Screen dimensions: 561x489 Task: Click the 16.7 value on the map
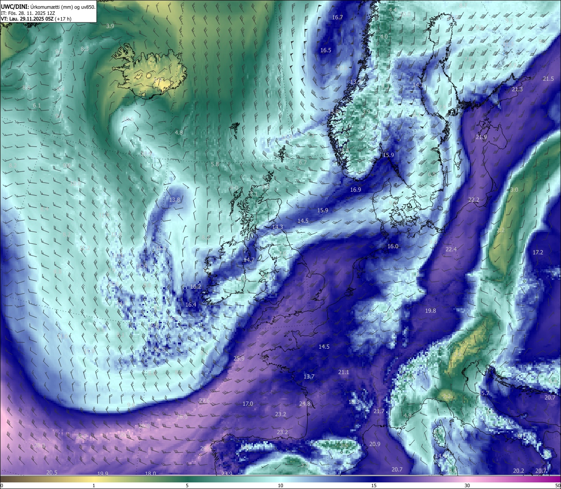click(x=337, y=18)
